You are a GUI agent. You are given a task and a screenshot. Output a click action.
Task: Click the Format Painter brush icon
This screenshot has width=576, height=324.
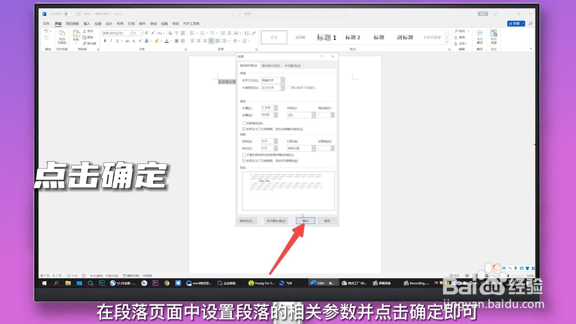pyautogui.click(x=85, y=44)
